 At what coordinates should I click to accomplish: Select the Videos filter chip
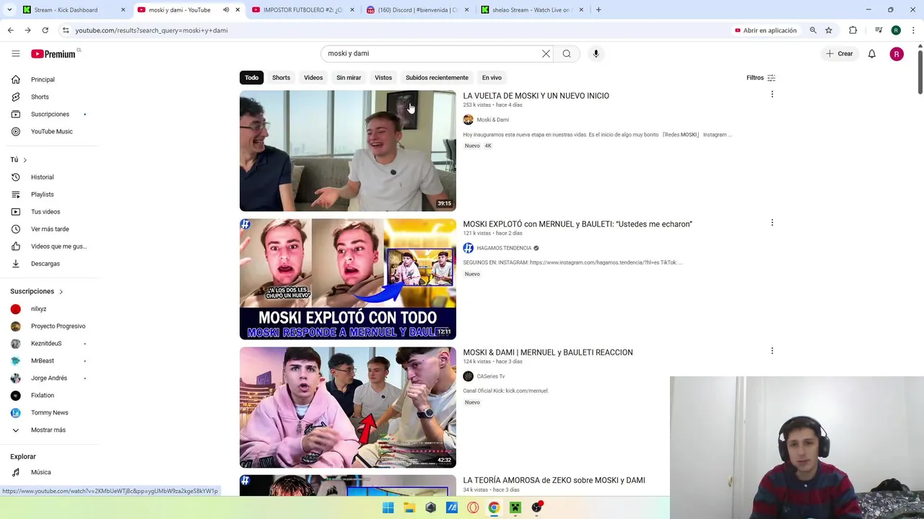pyautogui.click(x=313, y=78)
